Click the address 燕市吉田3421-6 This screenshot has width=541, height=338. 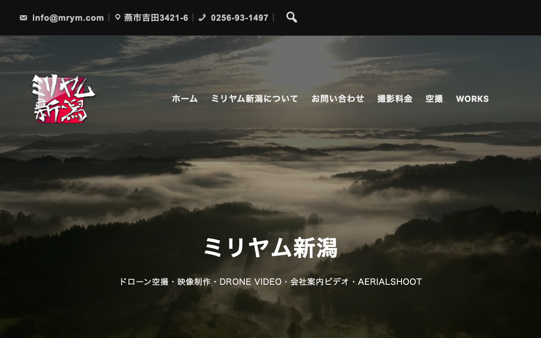(x=156, y=18)
